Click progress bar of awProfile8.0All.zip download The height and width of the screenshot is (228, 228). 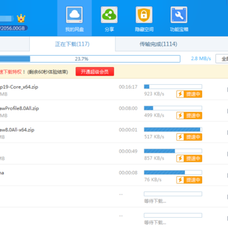pos(173,108)
